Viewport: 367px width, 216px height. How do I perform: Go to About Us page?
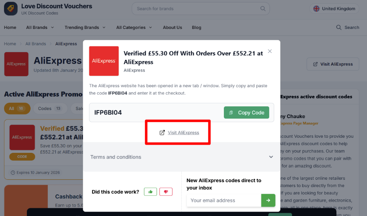pos(172,27)
